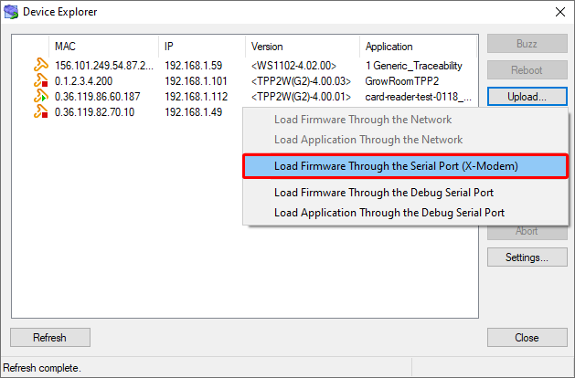This screenshot has height=378, width=575.
Task: Select the device with IP 192.168.1.101
Action: [x=195, y=80]
